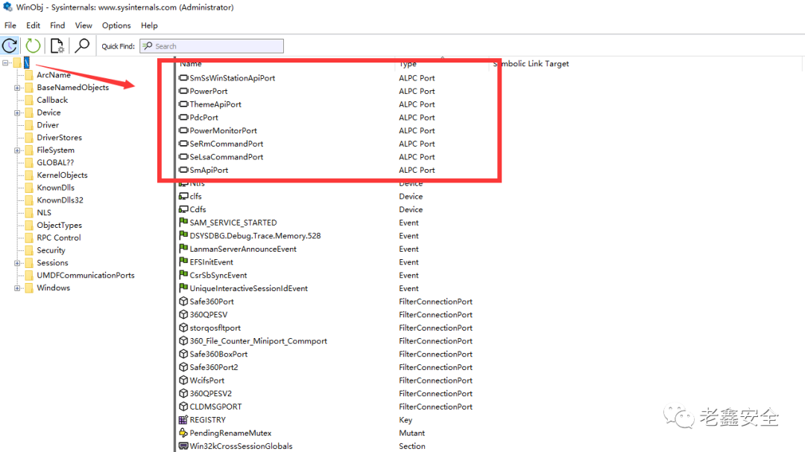805x452 pixels.
Task: Click the auto-refresh clock toolbar icon
Action: [x=10, y=45]
